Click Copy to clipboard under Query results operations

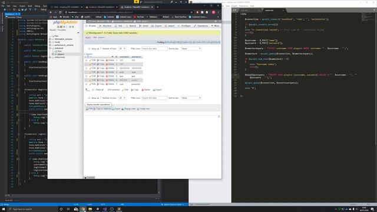coord(102,109)
